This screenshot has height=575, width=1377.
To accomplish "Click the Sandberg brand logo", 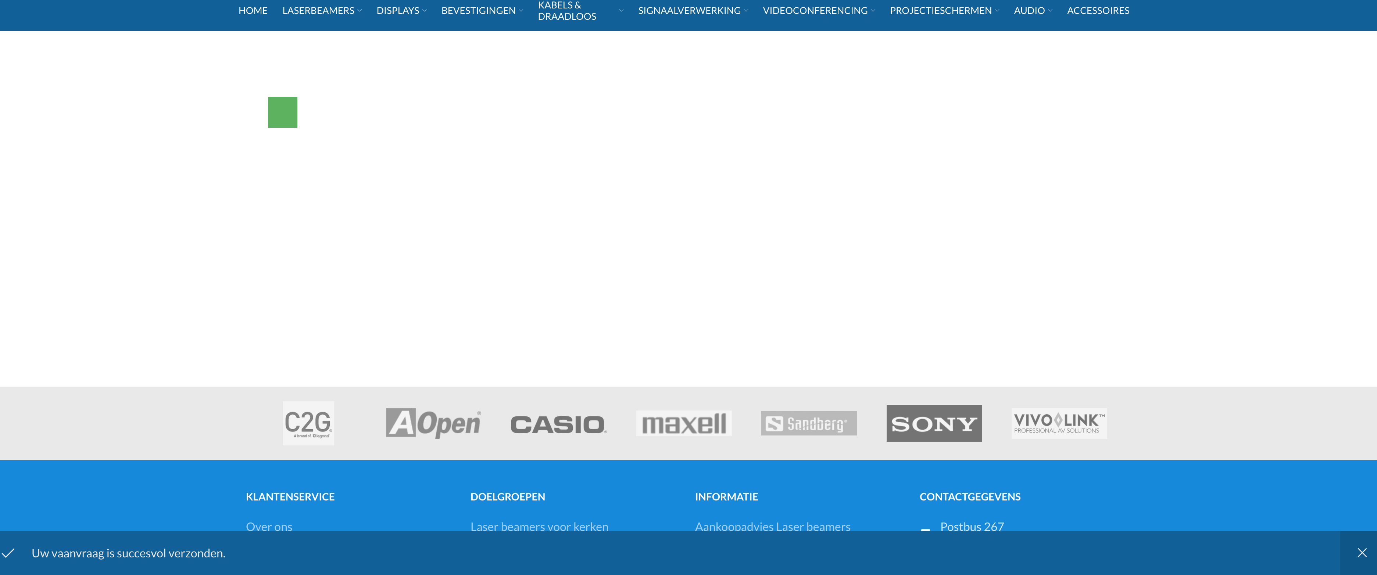I will click(x=809, y=423).
